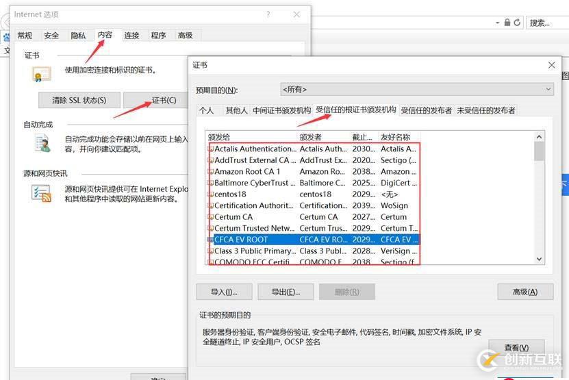Click the certificate icon beside centos18
The height and width of the screenshot is (380, 569).
(210, 194)
